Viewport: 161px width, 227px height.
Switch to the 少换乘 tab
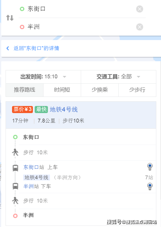(x=100, y=90)
